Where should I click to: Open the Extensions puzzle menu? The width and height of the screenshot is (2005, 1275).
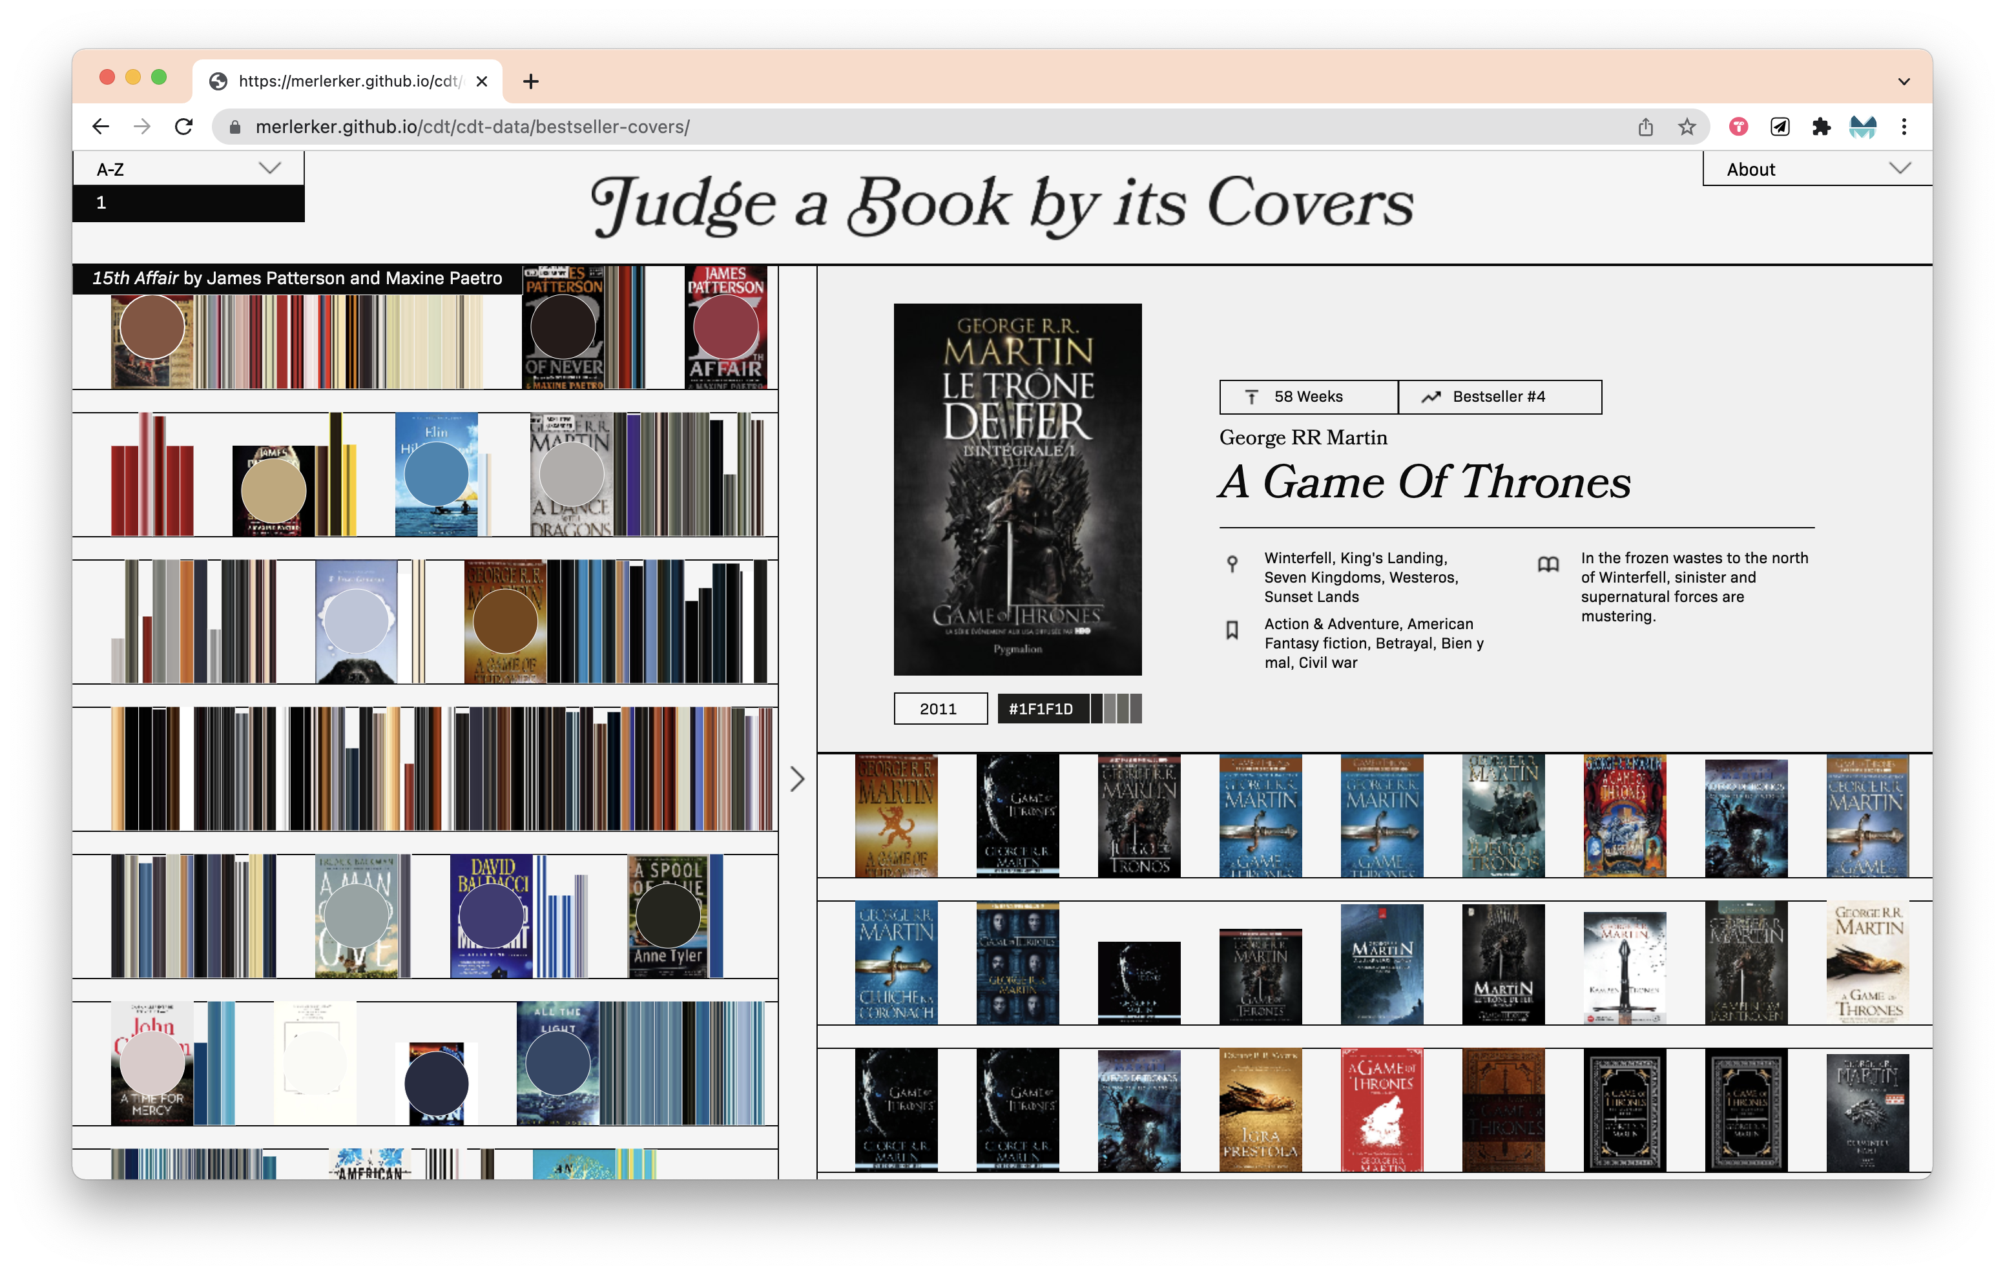pos(1821,127)
